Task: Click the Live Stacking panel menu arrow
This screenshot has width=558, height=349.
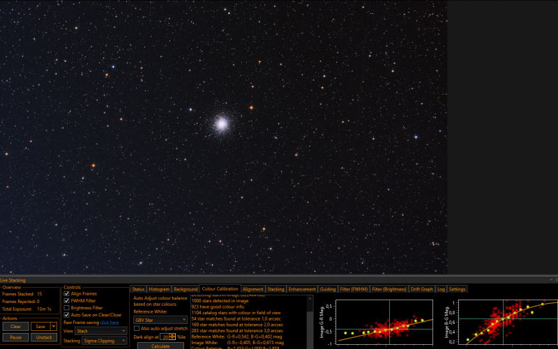Action: (551, 280)
